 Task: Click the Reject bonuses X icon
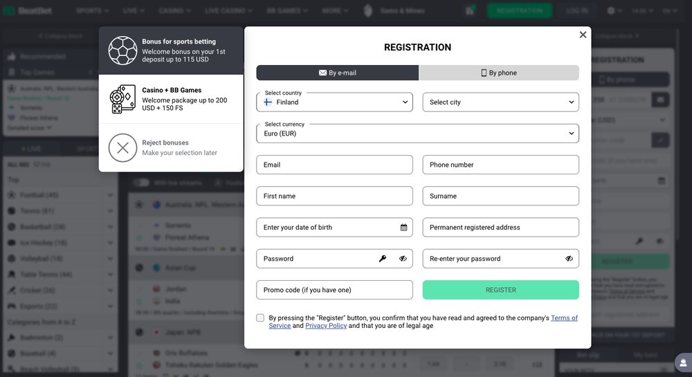(x=122, y=148)
